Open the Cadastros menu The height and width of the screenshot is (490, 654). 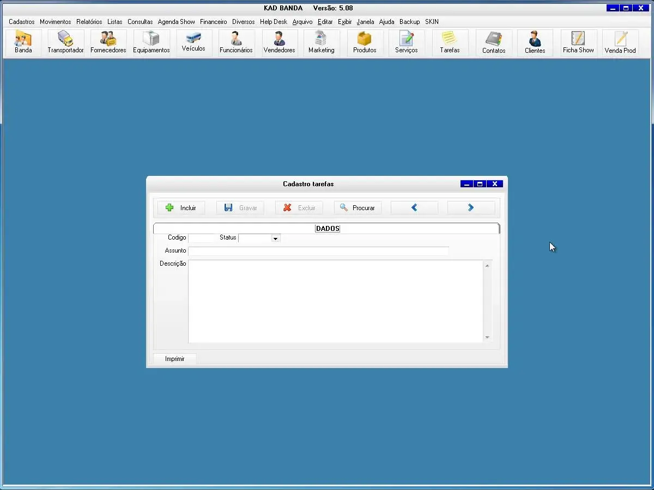[21, 22]
